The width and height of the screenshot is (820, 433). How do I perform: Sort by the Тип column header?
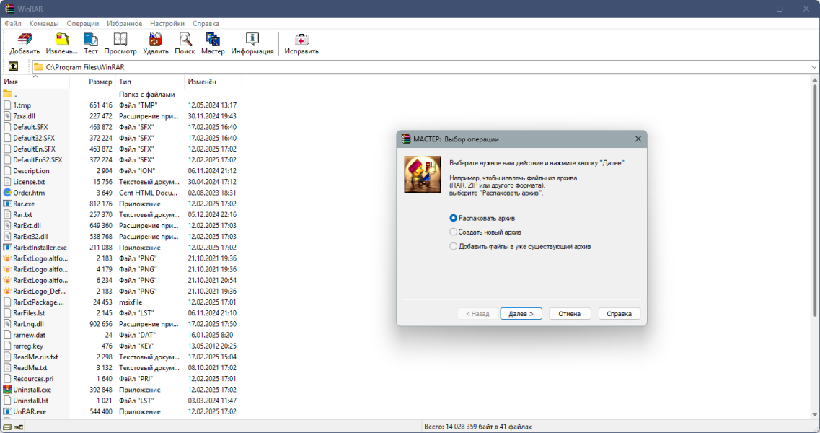tap(149, 82)
